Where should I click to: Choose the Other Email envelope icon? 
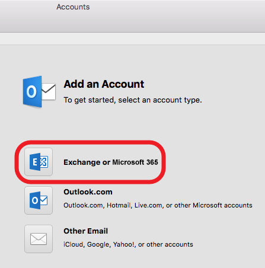click(39, 239)
